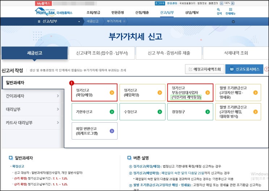Open 정기신고 부동산임대사업자 card
Image resolution: width=269 pixels, height=191 pixels.
coord(190,93)
